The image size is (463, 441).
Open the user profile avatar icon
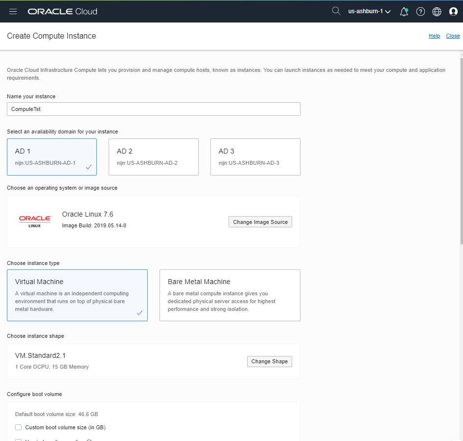453,12
